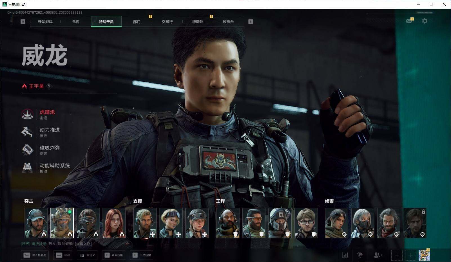Click the [世界] chat channel label
Viewport: 451px width, 262px height.
[x=26, y=244]
